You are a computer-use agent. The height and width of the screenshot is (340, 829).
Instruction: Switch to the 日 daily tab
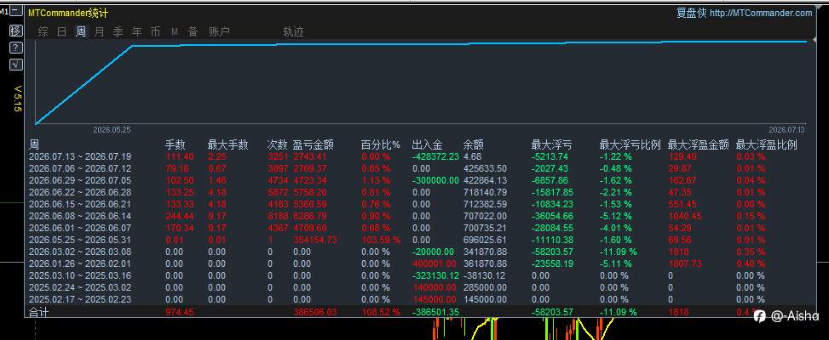coord(62,32)
